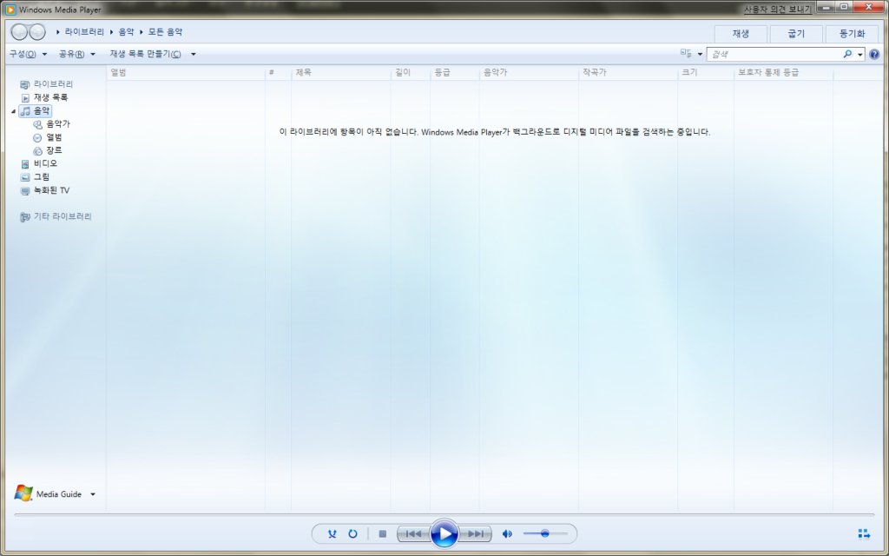Open the search options dropdown arrow

860,55
